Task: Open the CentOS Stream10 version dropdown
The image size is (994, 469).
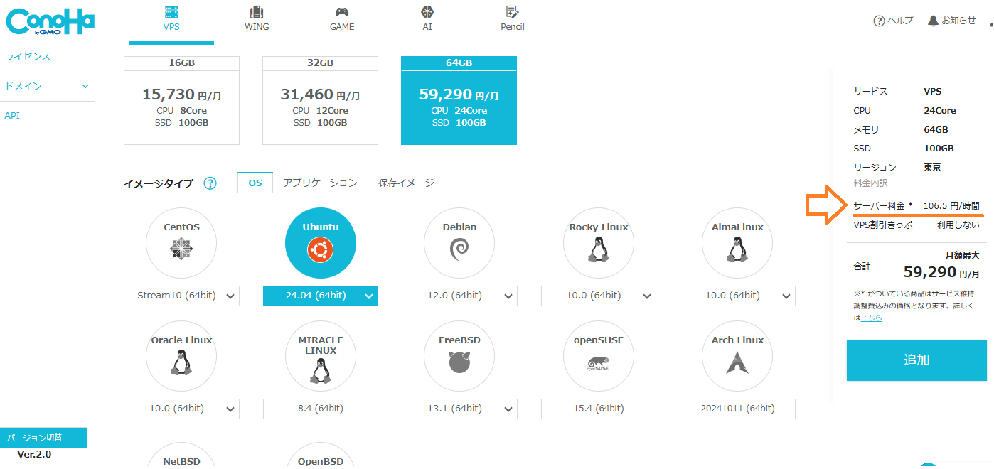Action: click(x=181, y=296)
